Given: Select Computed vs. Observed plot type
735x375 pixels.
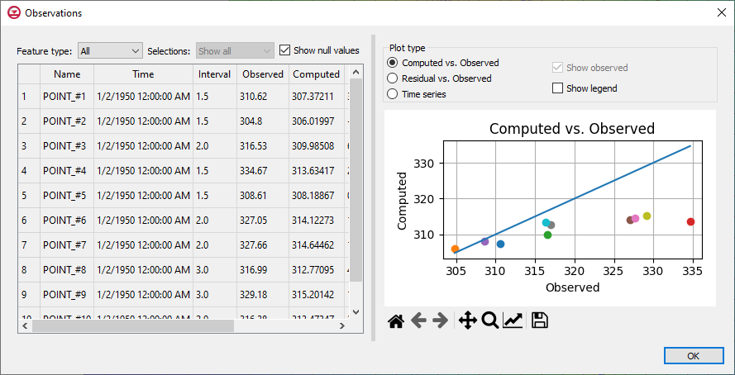Looking at the screenshot, I should point(393,62).
